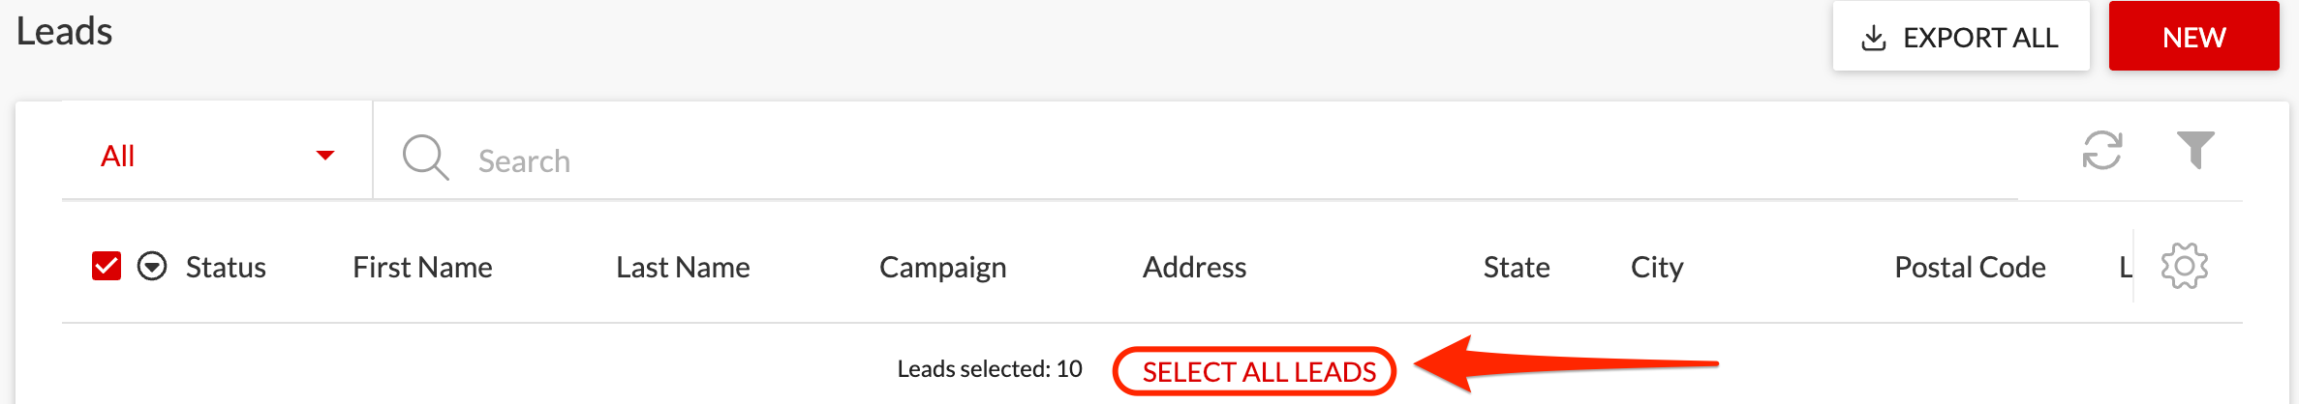
Task: Click the Export All download button
Action: [1960, 37]
